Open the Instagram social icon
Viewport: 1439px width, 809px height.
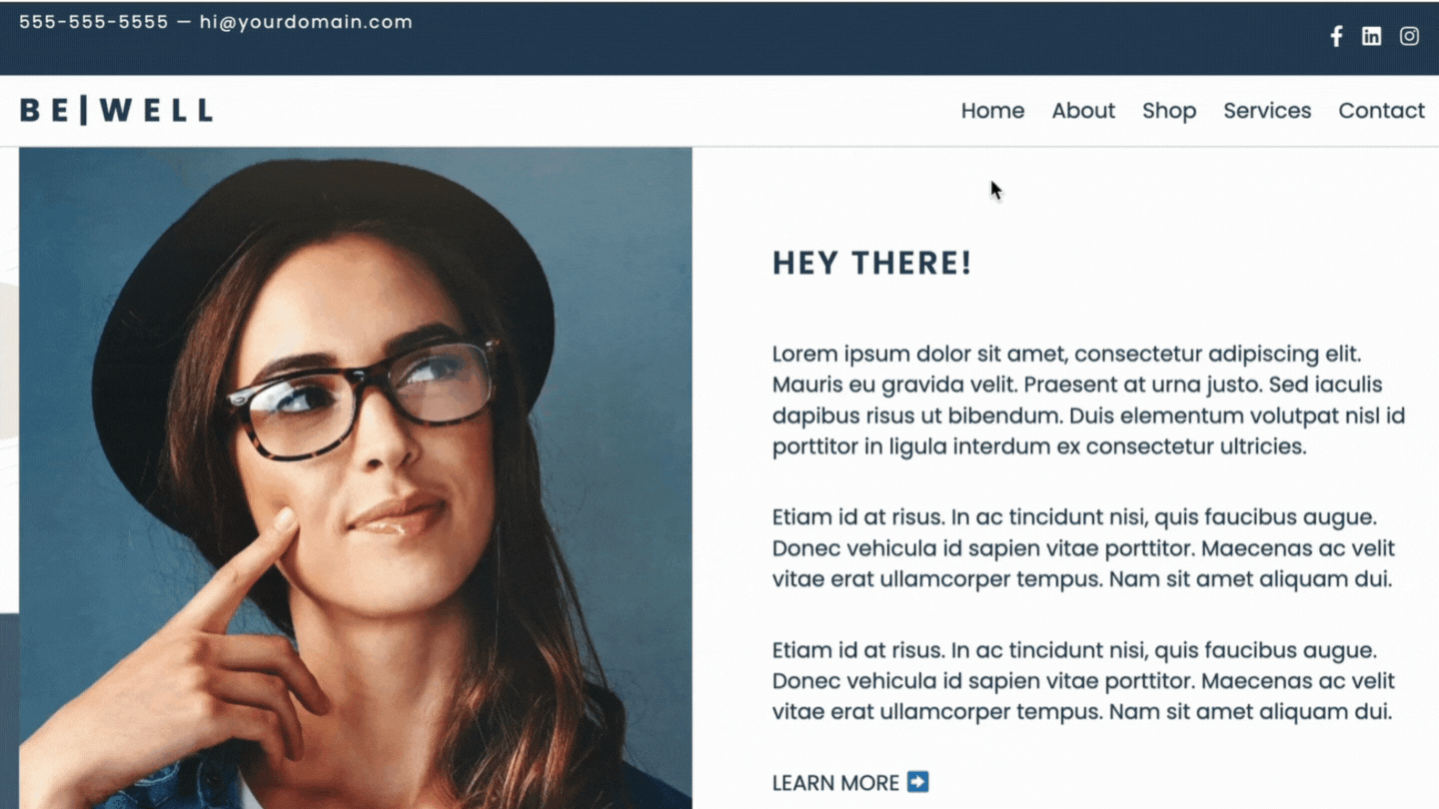tap(1409, 37)
